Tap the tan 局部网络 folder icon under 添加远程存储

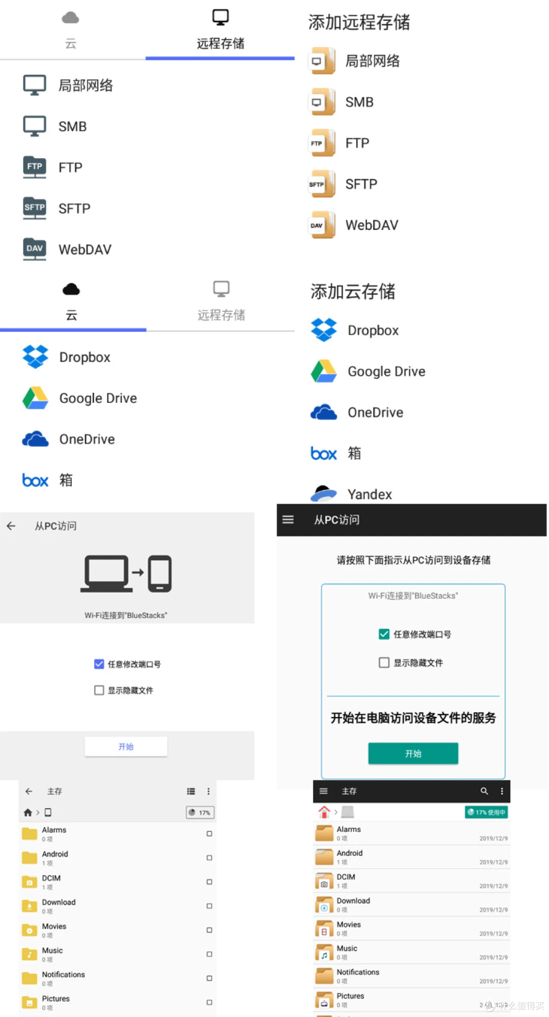(322, 61)
